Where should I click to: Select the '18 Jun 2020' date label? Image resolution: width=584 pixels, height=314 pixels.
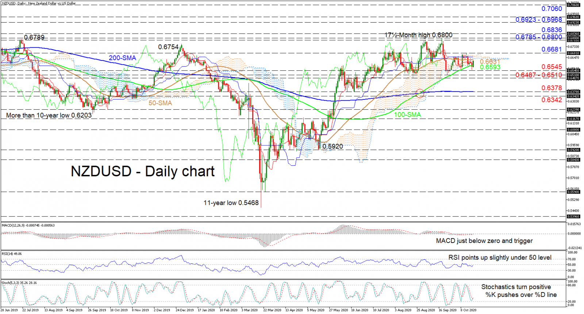(360, 310)
